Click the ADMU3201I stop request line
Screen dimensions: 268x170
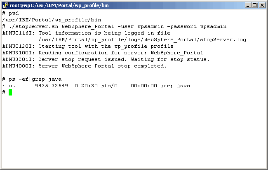pos(106,59)
